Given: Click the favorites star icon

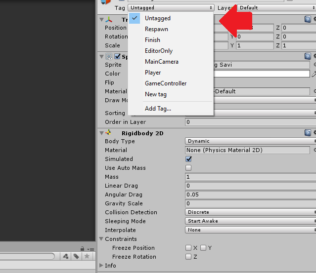Looking at the screenshot, I should pyautogui.click(x=87, y=256).
